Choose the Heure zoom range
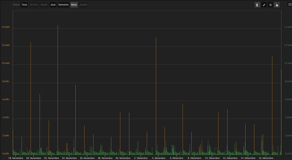 click(44, 5)
